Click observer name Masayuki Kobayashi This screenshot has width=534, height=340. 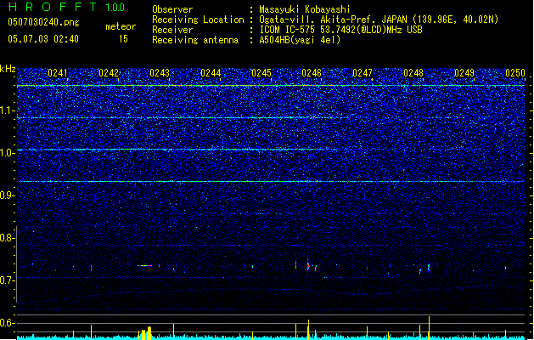pyautogui.click(x=305, y=9)
